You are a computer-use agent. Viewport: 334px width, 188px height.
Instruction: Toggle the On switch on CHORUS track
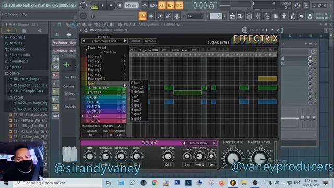[x=124, y=111]
